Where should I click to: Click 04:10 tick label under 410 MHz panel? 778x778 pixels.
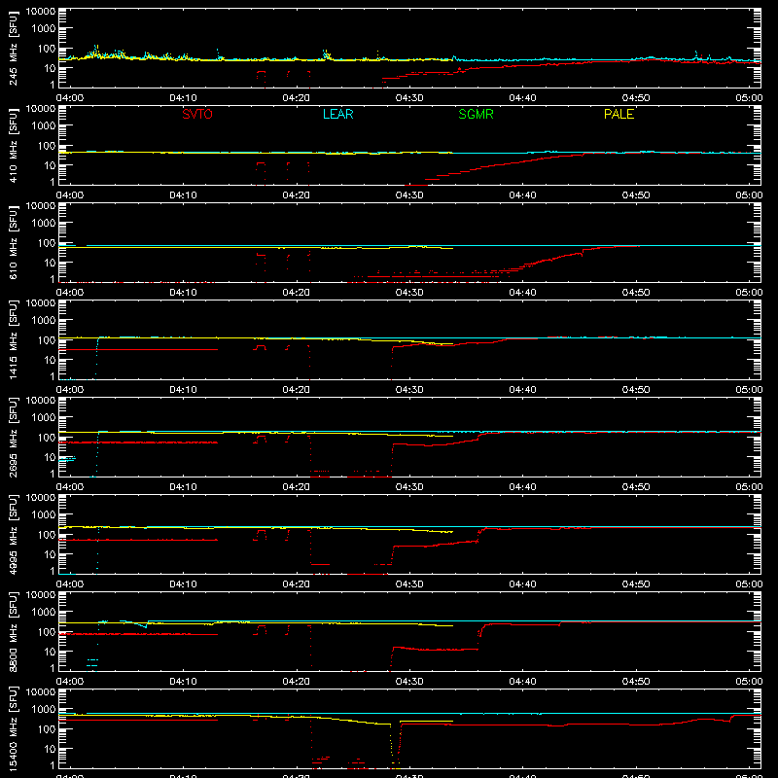coord(183,195)
